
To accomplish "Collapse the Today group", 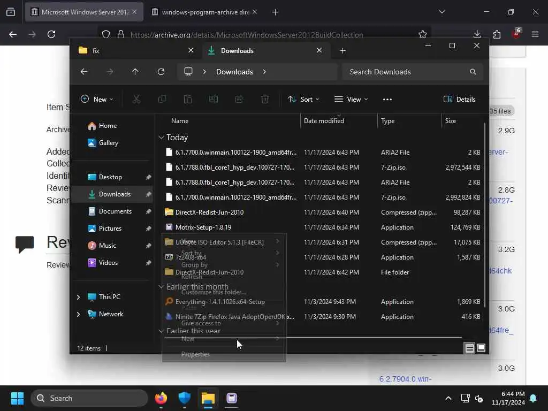I will click(x=161, y=138).
